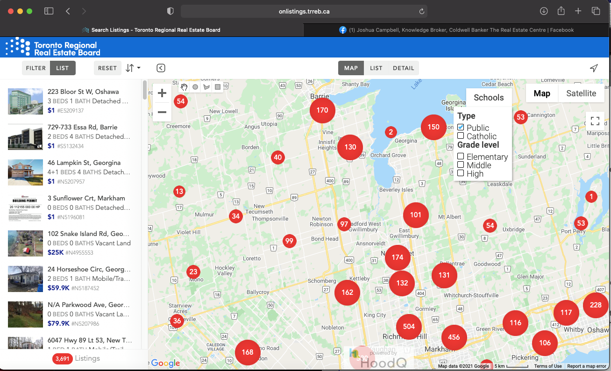Select the LIST tab beside FILTER

(x=63, y=68)
